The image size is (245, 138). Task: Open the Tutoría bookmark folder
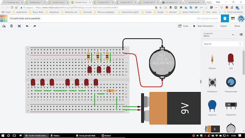click(x=147, y=12)
